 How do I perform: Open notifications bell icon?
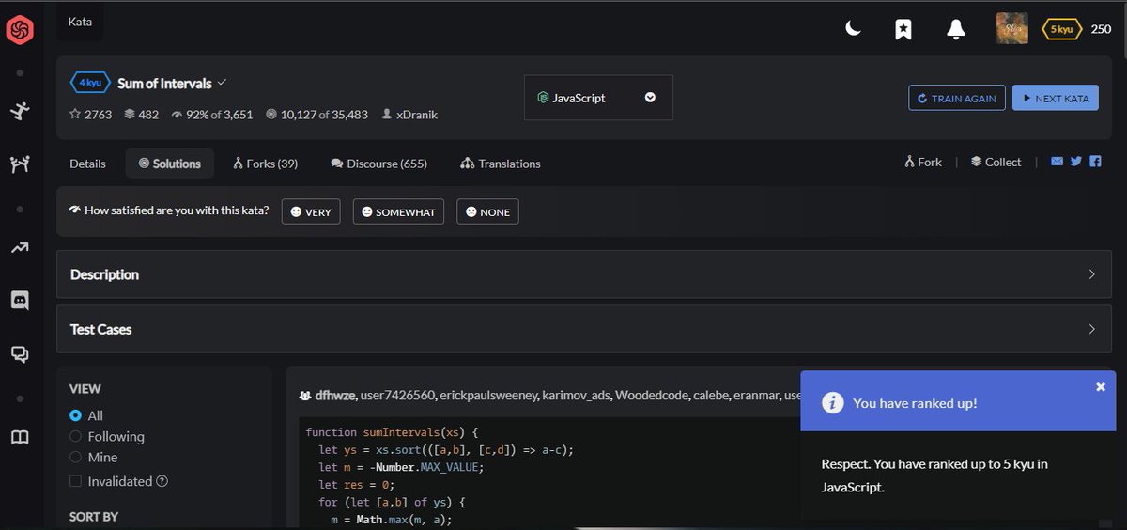(956, 29)
